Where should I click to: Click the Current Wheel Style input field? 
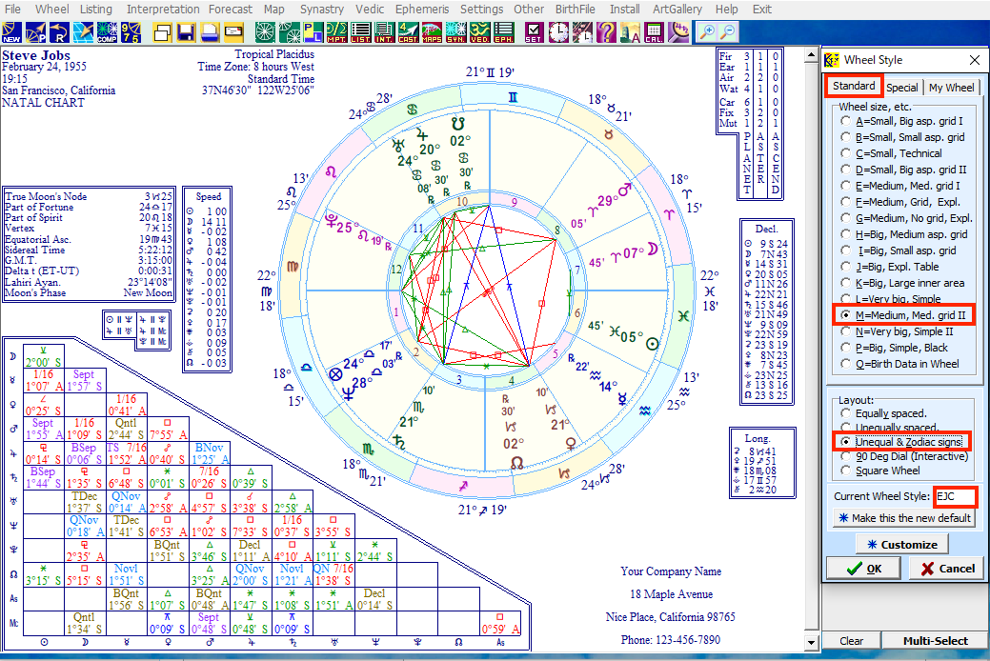tap(955, 496)
